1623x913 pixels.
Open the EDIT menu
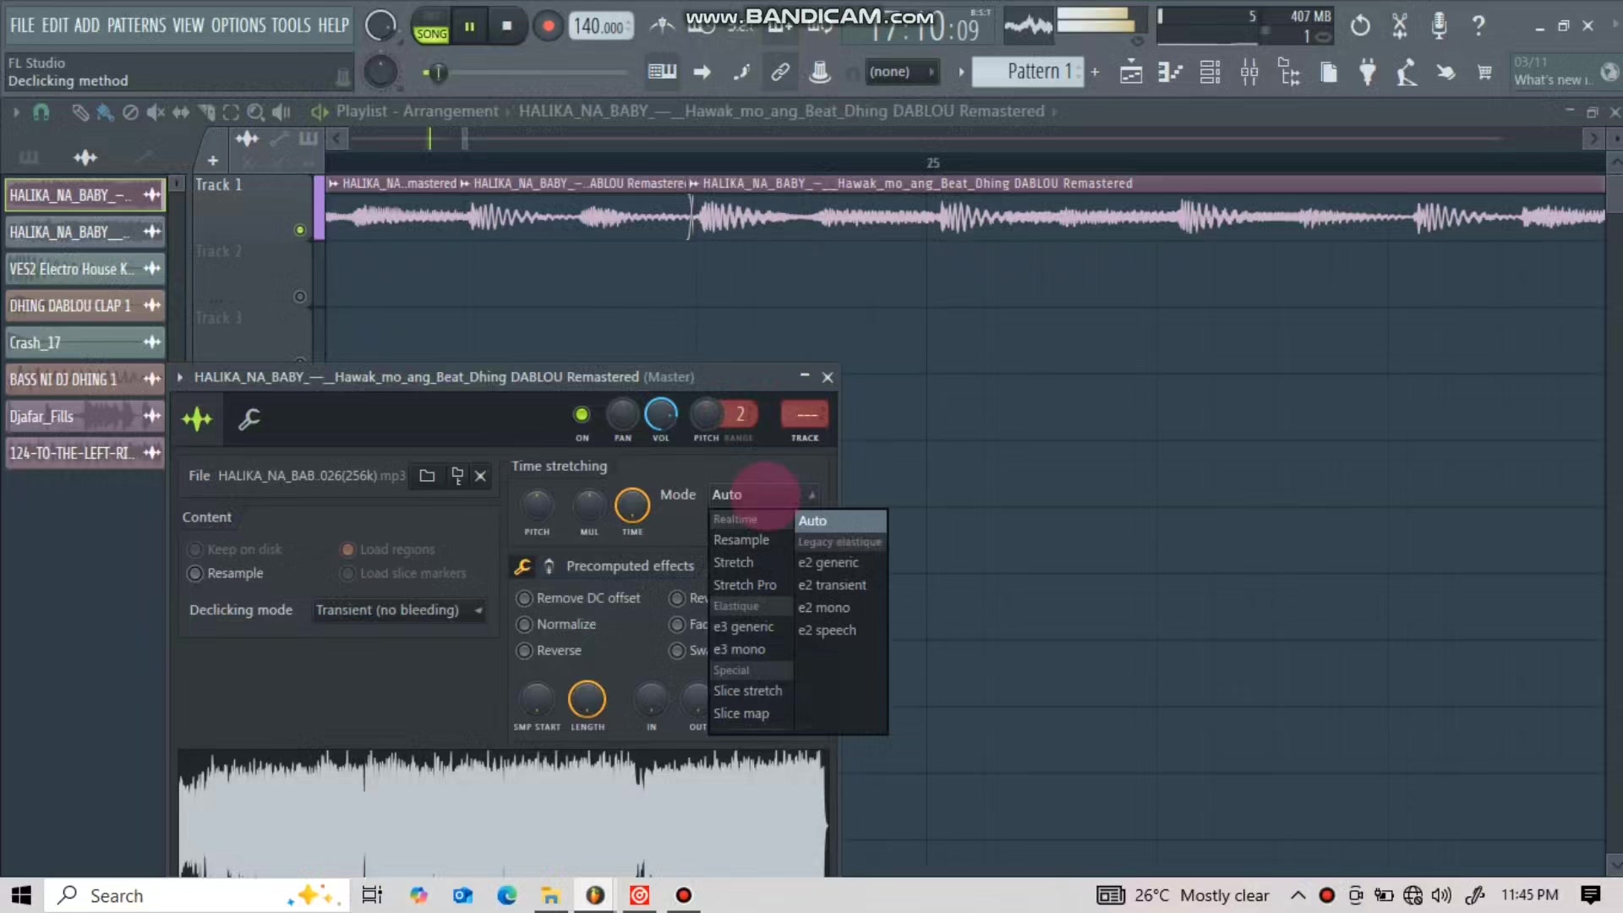55,25
